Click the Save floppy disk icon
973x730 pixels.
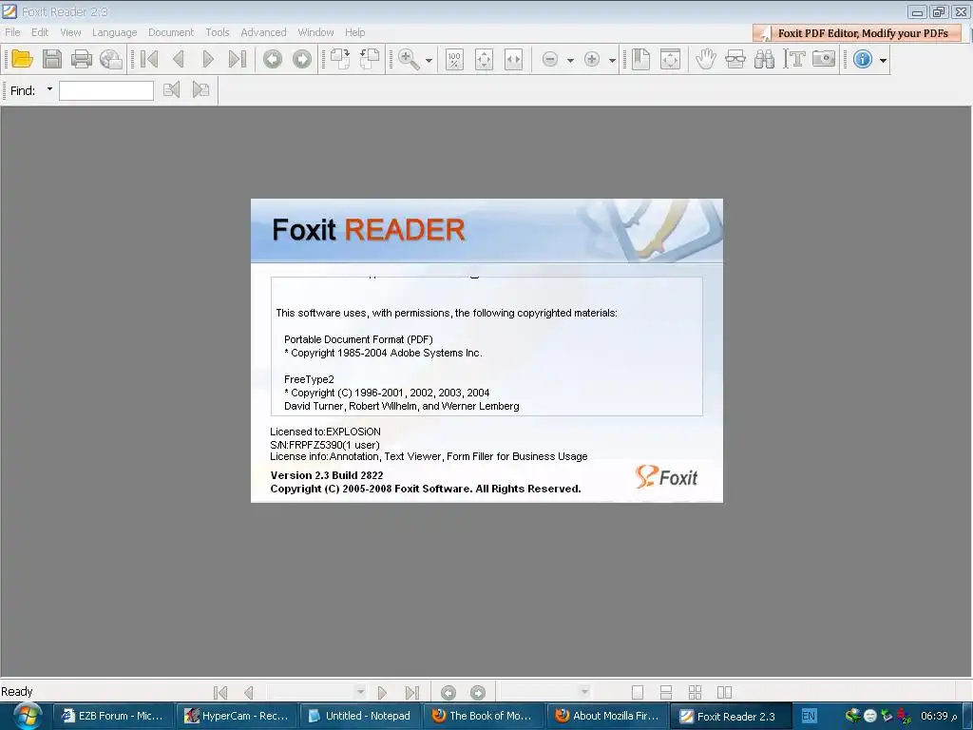[52, 59]
